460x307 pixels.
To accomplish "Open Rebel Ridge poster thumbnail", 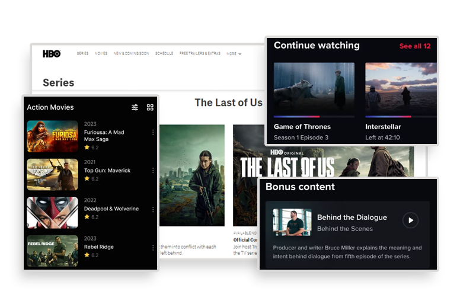I will click(x=52, y=251).
